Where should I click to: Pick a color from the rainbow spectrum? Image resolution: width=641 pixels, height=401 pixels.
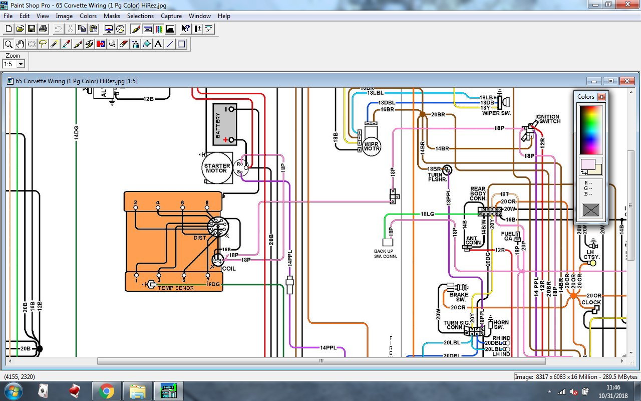click(591, 130)
